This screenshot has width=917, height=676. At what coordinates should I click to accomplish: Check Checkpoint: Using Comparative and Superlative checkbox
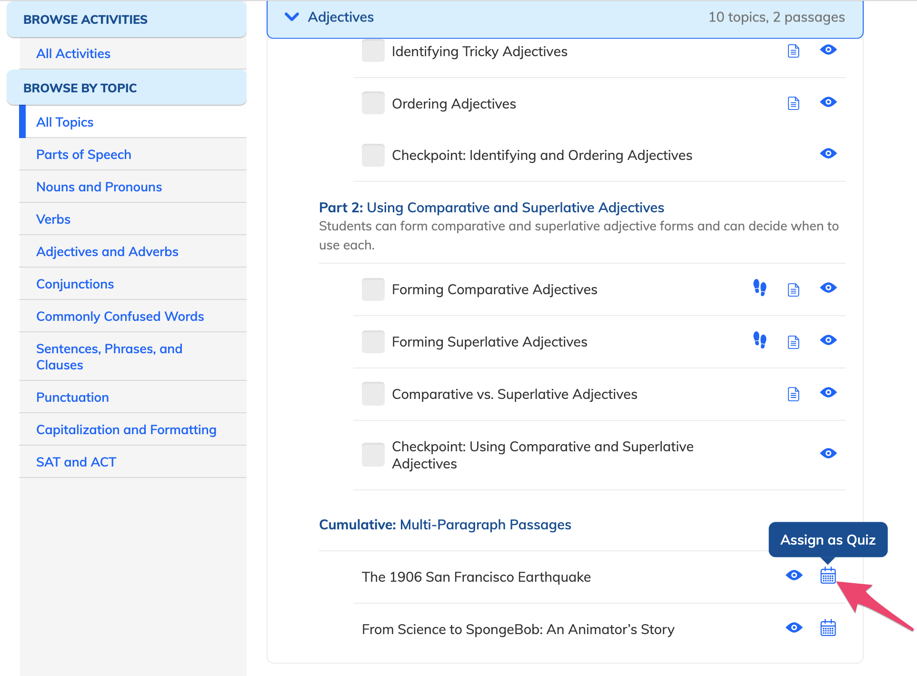click(x=373, y=455)
